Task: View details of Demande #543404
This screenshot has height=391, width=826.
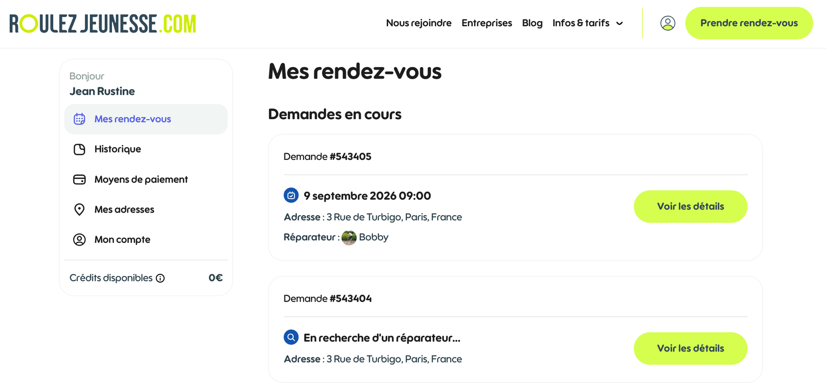Action: pos(690,348)
